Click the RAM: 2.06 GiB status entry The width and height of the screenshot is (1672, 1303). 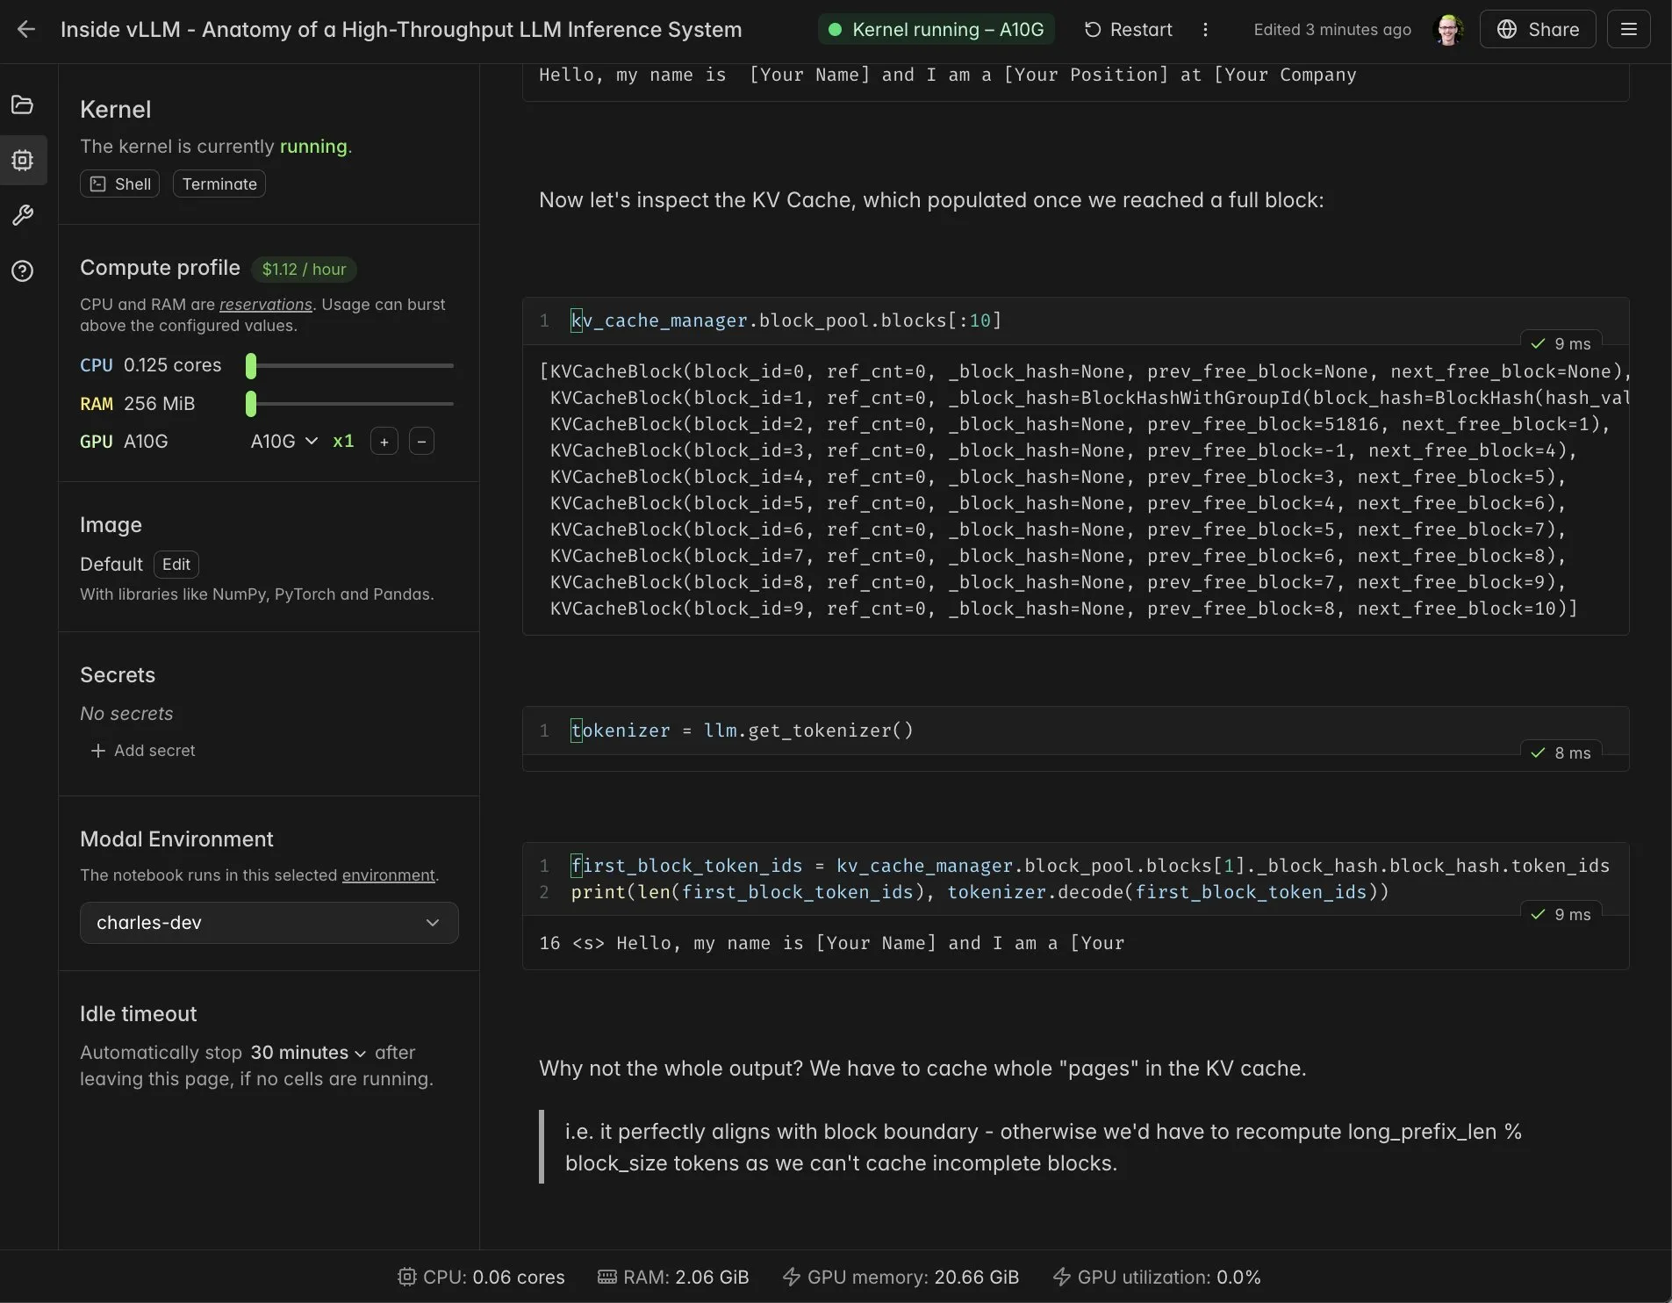point(673,1277)
